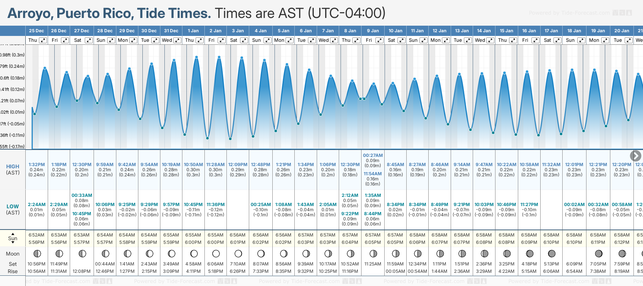Select the 14 Jan date header
Image resolution: width=643 pixels, height=286 pixels.
point(484,31)
